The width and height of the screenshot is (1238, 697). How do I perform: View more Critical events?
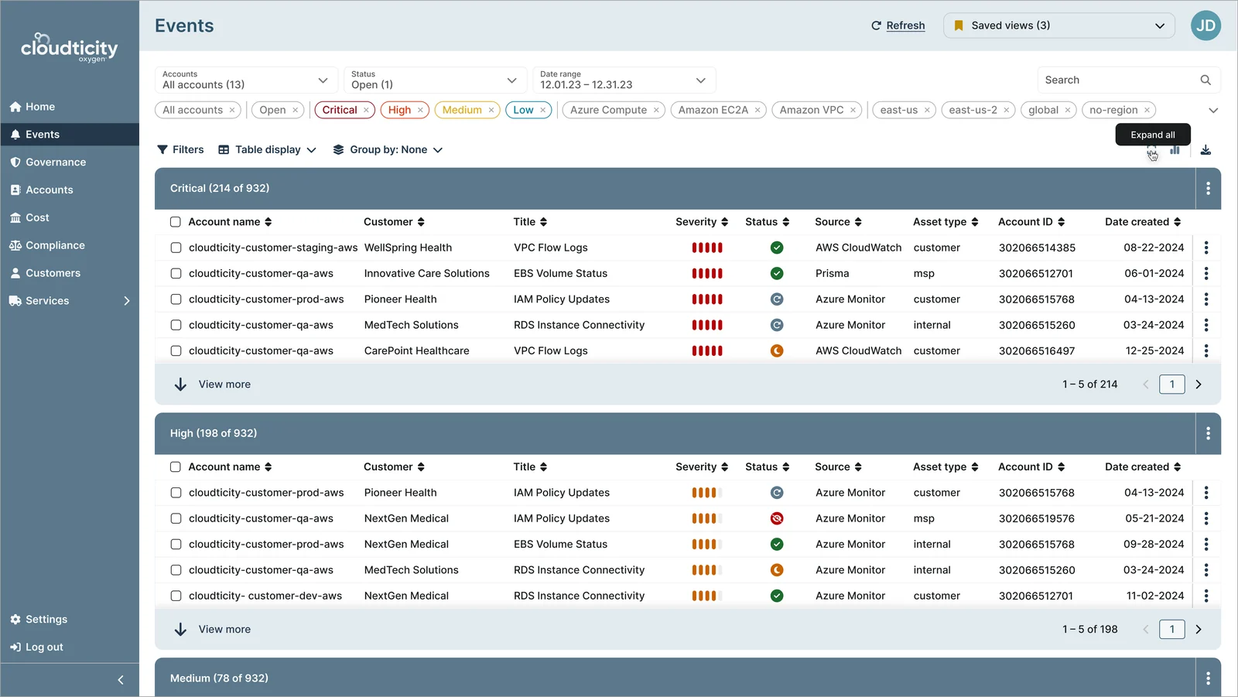click(213, 384)
